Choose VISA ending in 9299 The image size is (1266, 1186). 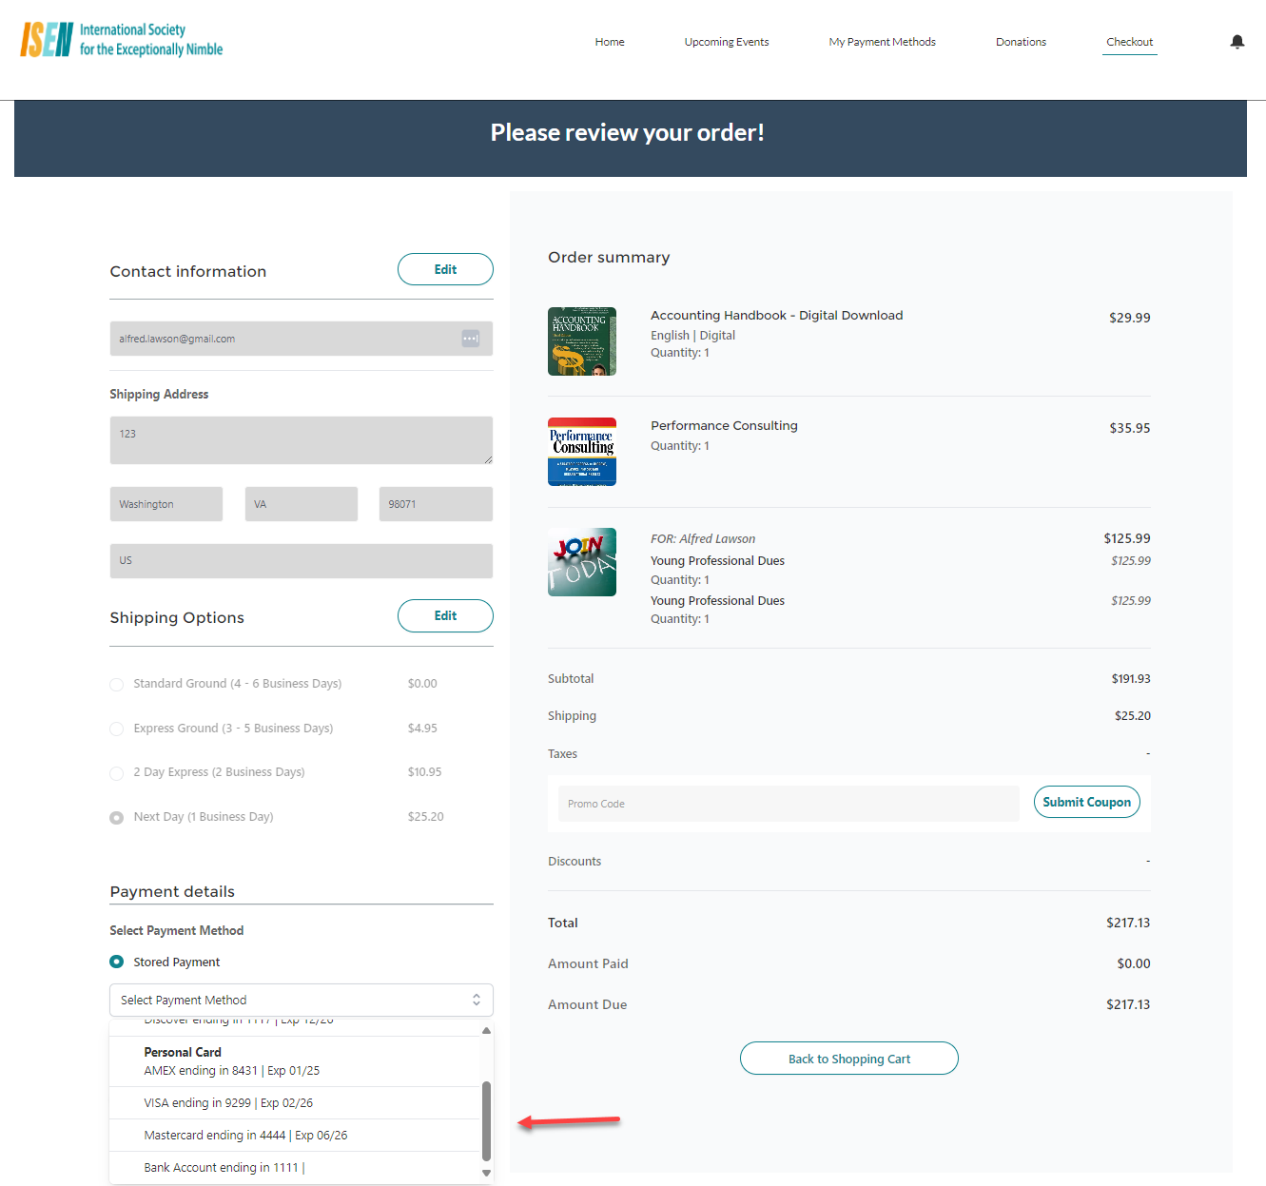coord(228,1103)
